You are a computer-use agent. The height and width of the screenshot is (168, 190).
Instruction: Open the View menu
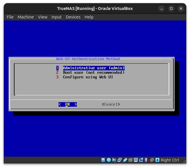43,17
